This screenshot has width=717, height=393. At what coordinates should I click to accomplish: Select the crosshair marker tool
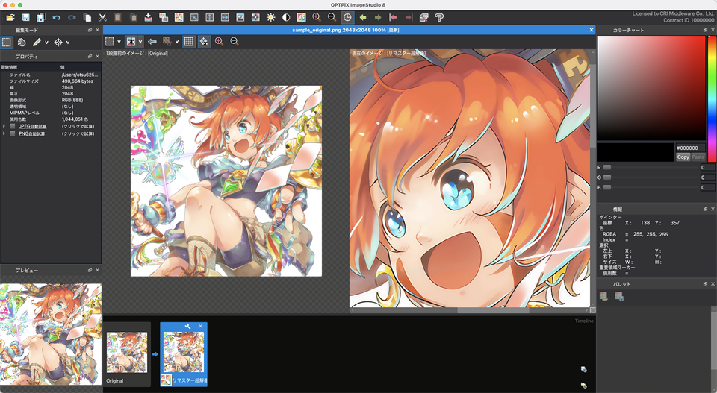click(58, 42)
